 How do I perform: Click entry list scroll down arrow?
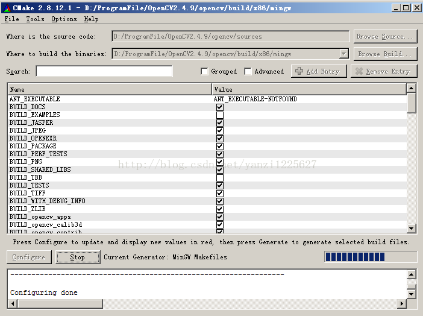(x=411, y=229)
